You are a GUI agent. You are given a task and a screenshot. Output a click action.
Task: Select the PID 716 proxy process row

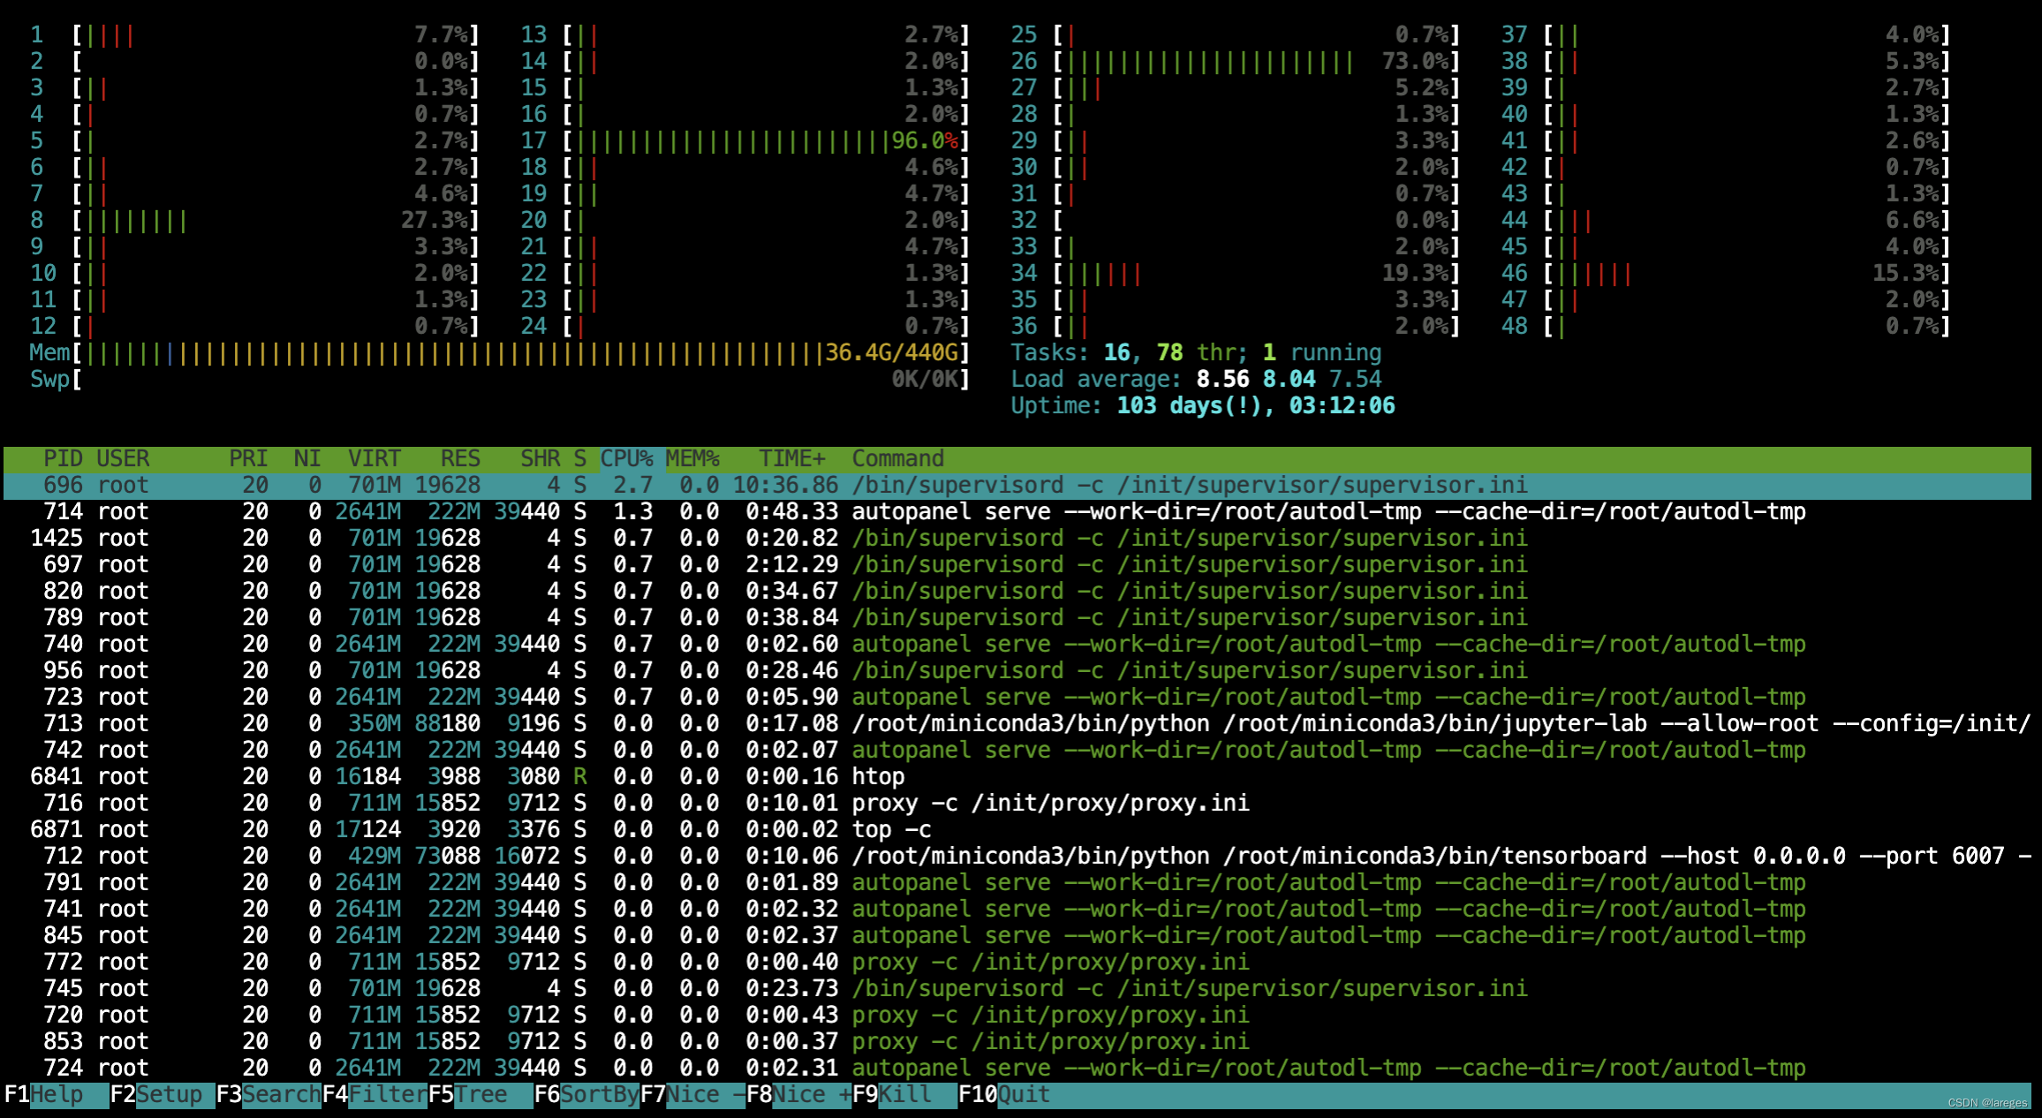pos(1017,804)
